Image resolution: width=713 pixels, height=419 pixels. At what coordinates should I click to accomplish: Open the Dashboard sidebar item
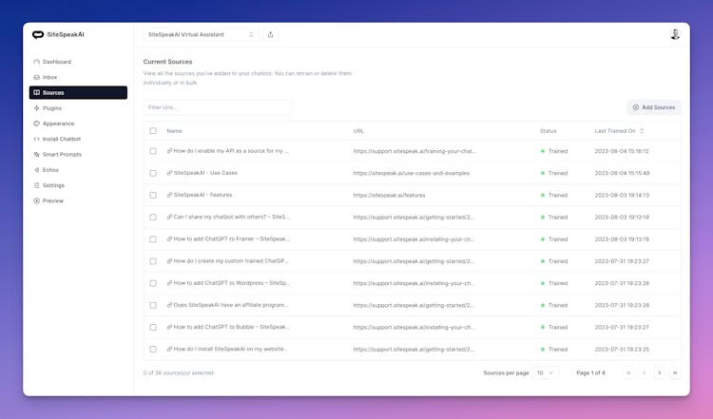57,62
